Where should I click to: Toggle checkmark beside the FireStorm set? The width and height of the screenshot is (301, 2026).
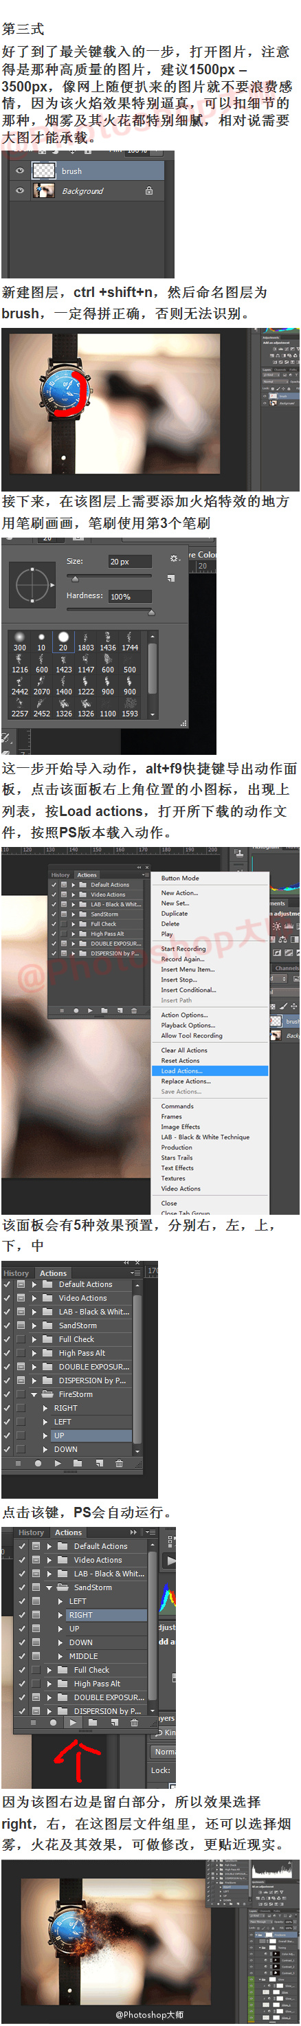pyautogui.click(x=7, y=1394)
